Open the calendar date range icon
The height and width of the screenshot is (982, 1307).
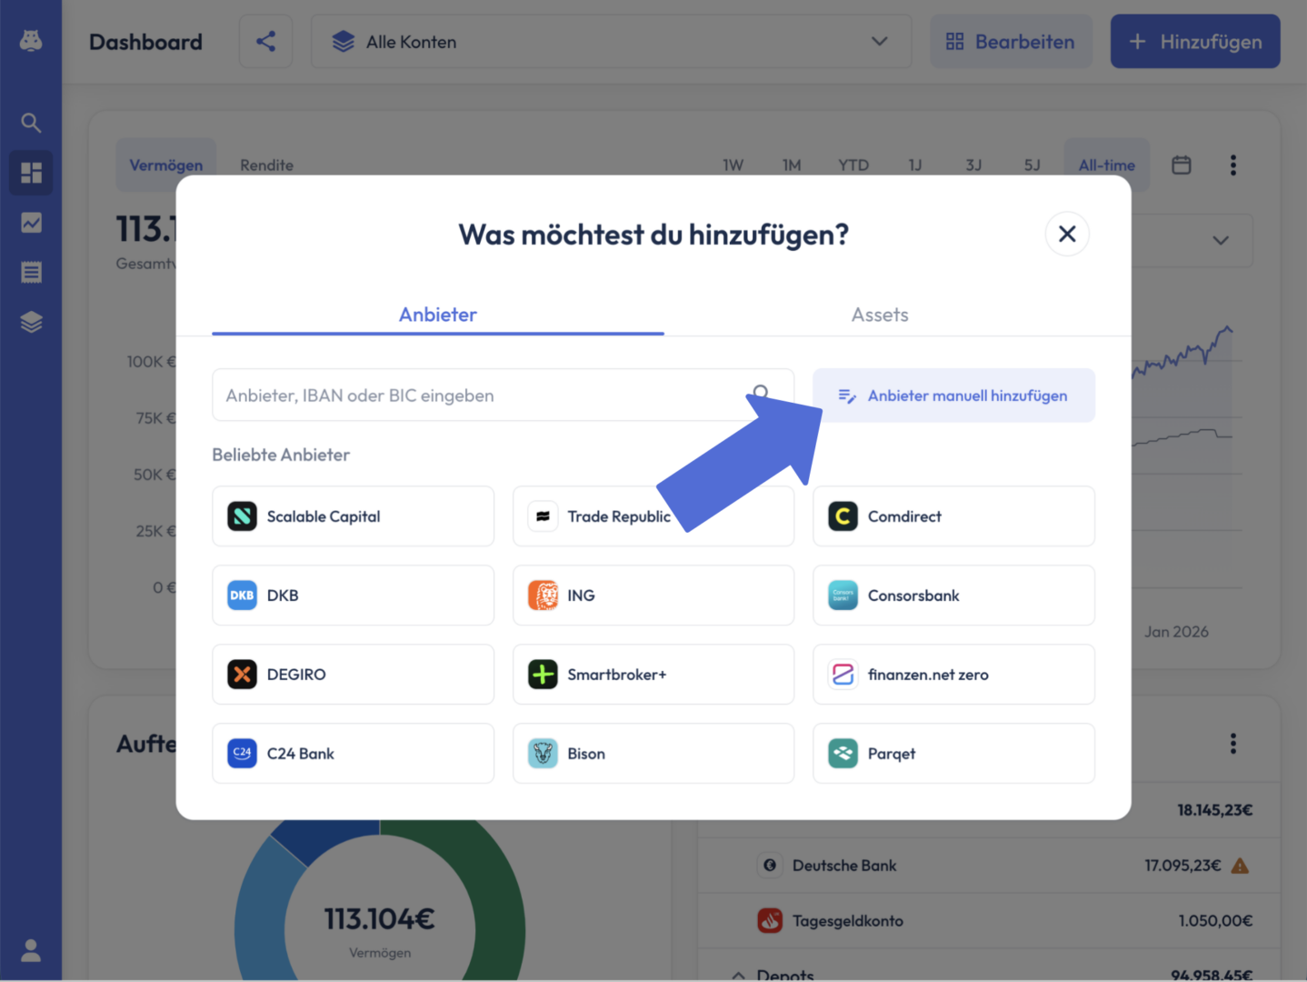[x=1181, y=165]
